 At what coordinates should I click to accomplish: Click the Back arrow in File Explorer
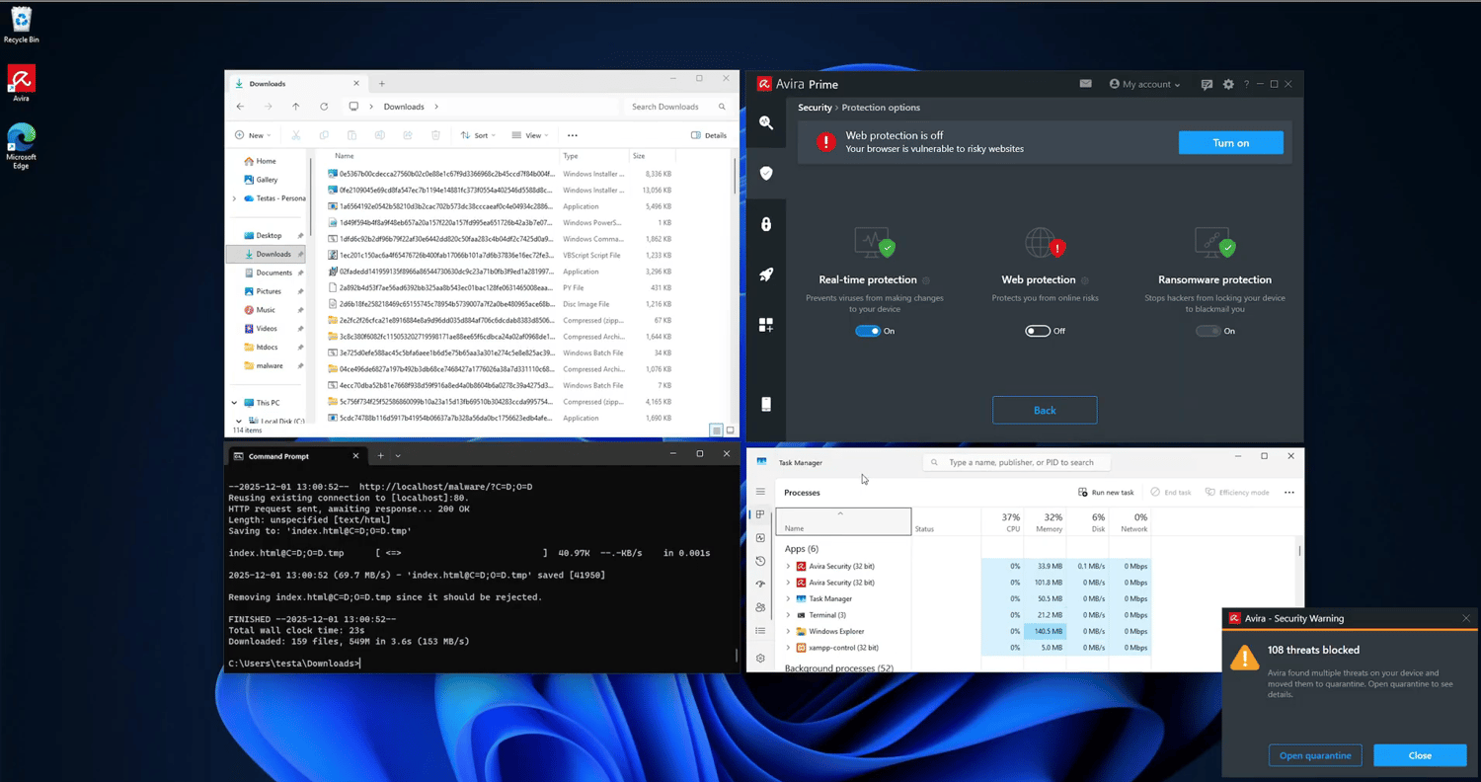[240, 107]
